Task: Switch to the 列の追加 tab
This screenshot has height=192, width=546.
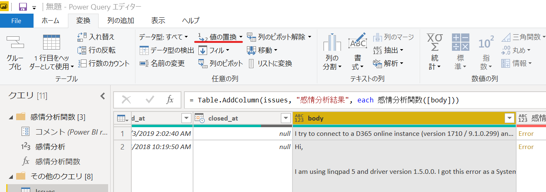Action: coord(121,20)
